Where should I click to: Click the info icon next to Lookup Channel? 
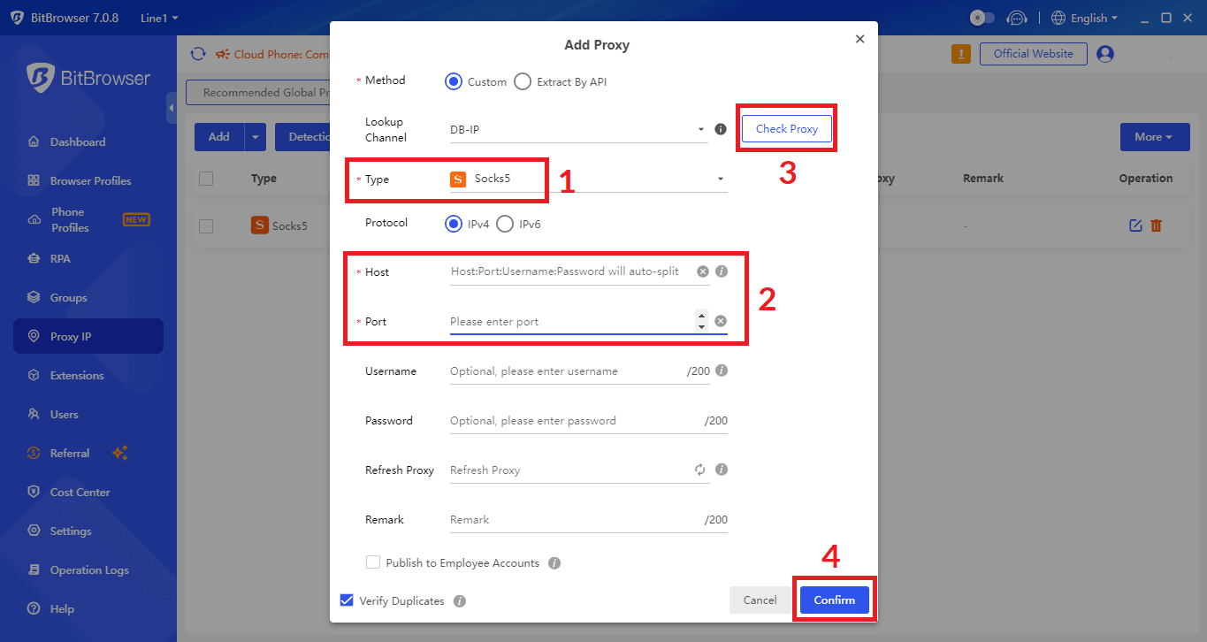(x=721, y=129)
